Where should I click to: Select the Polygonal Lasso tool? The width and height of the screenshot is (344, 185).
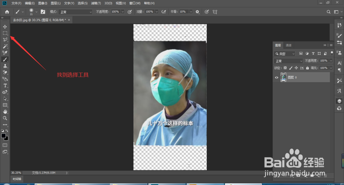click(5, 39)
